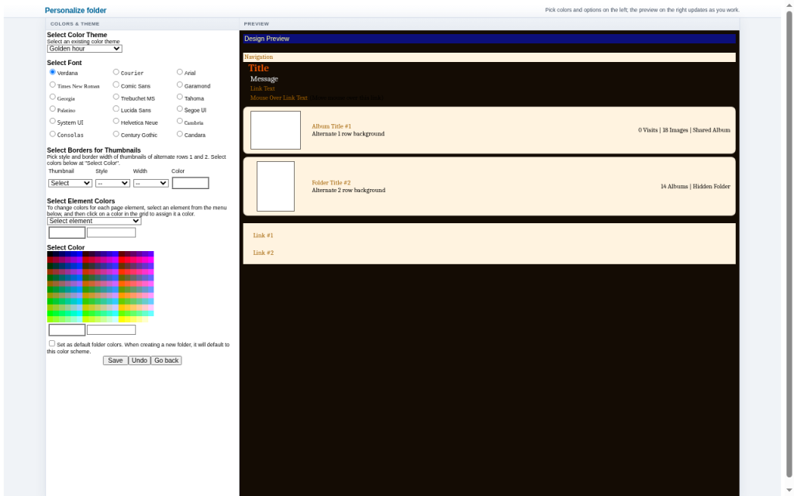
Task: Pick the Arial font radio button
Action: (x=180, y=72)
